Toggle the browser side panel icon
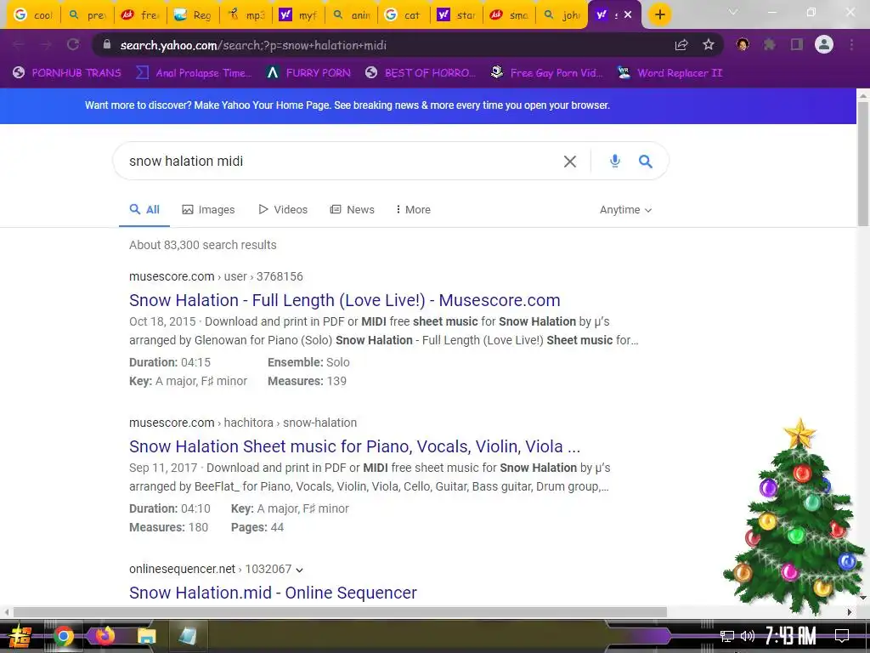This screenshot has width=870, height=653. pyautogui.click(x=797, y=44)
